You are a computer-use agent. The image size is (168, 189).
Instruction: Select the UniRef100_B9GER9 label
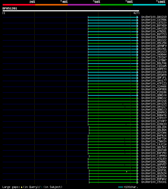(154, 37)
